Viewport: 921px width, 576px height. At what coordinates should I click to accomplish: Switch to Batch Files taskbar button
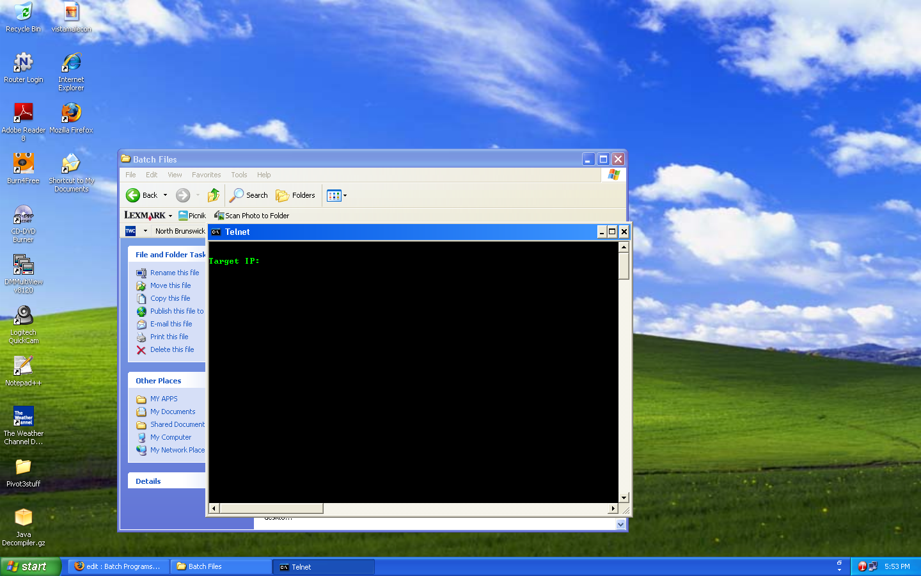tap(221, 566)
